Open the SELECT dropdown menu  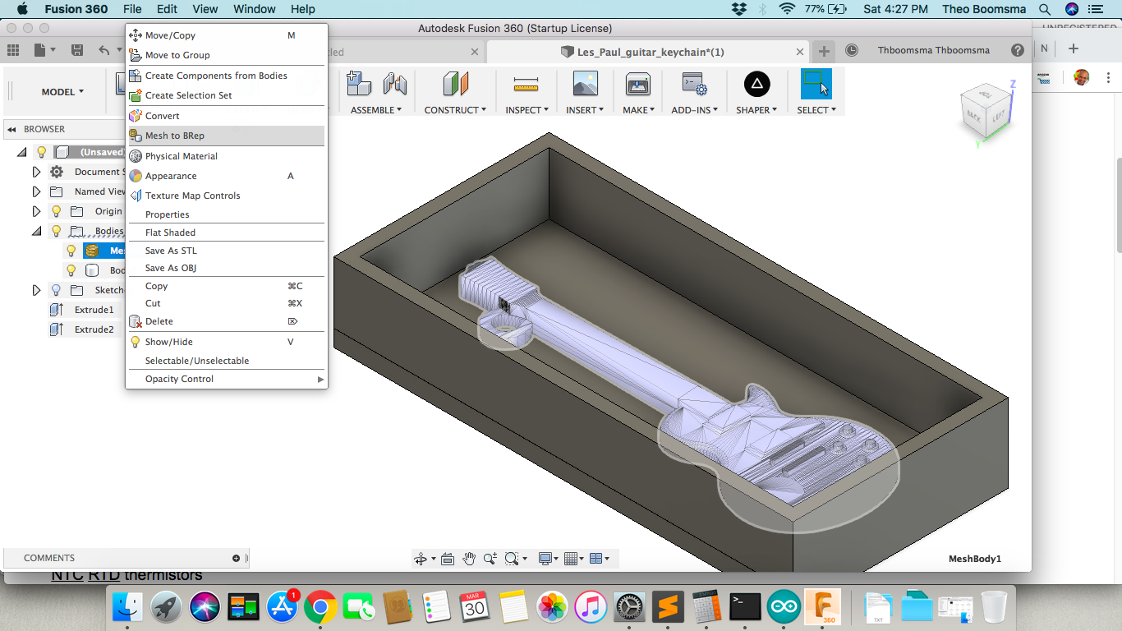tap(816, 110)
